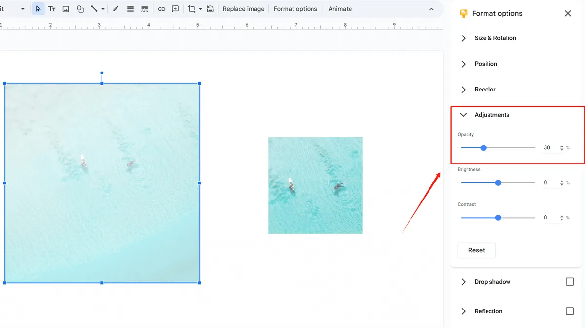Add a comment using toolbar icon
585x328 pixels.
(175, 9)
